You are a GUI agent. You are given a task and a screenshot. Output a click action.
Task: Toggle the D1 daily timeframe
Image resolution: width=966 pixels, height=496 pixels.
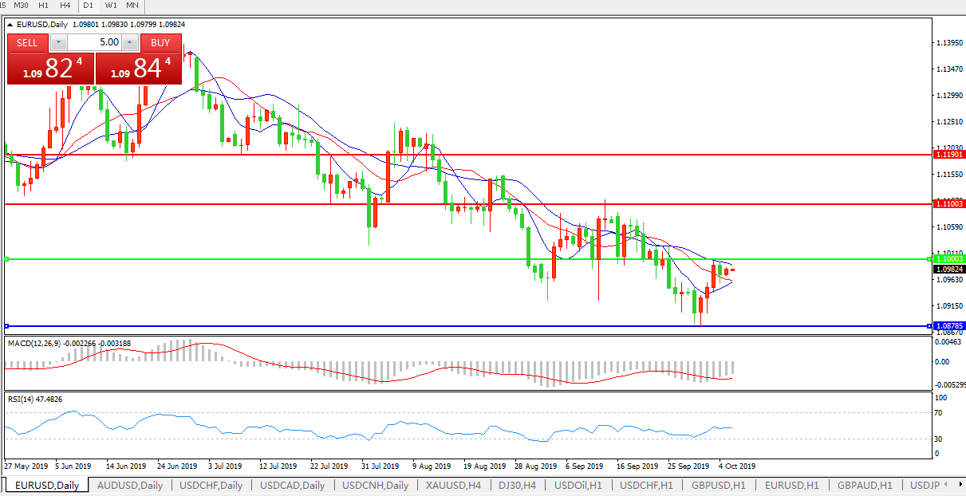pos(89,6)
